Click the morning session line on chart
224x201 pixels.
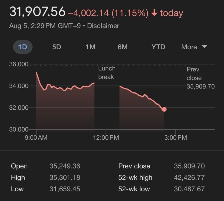[67, 87]
